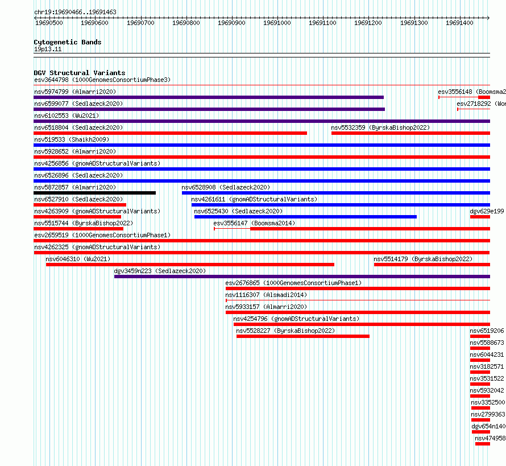The height and width of the screenshot is (466, 506).
Task: Click the DGV Structural Variants track title
Action: pyautogui.click(x=80, y=73)
